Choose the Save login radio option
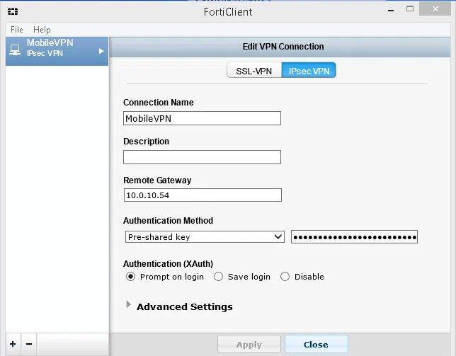This screenshot has width=456, height=356. coord(218,277)
